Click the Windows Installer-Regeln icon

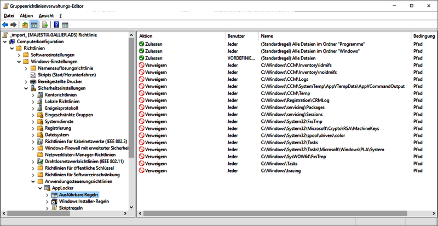click(x=54, y=201)
